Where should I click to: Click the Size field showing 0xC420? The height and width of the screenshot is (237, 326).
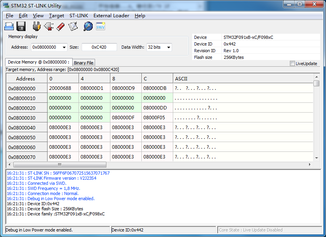click(x=99, y=47)
